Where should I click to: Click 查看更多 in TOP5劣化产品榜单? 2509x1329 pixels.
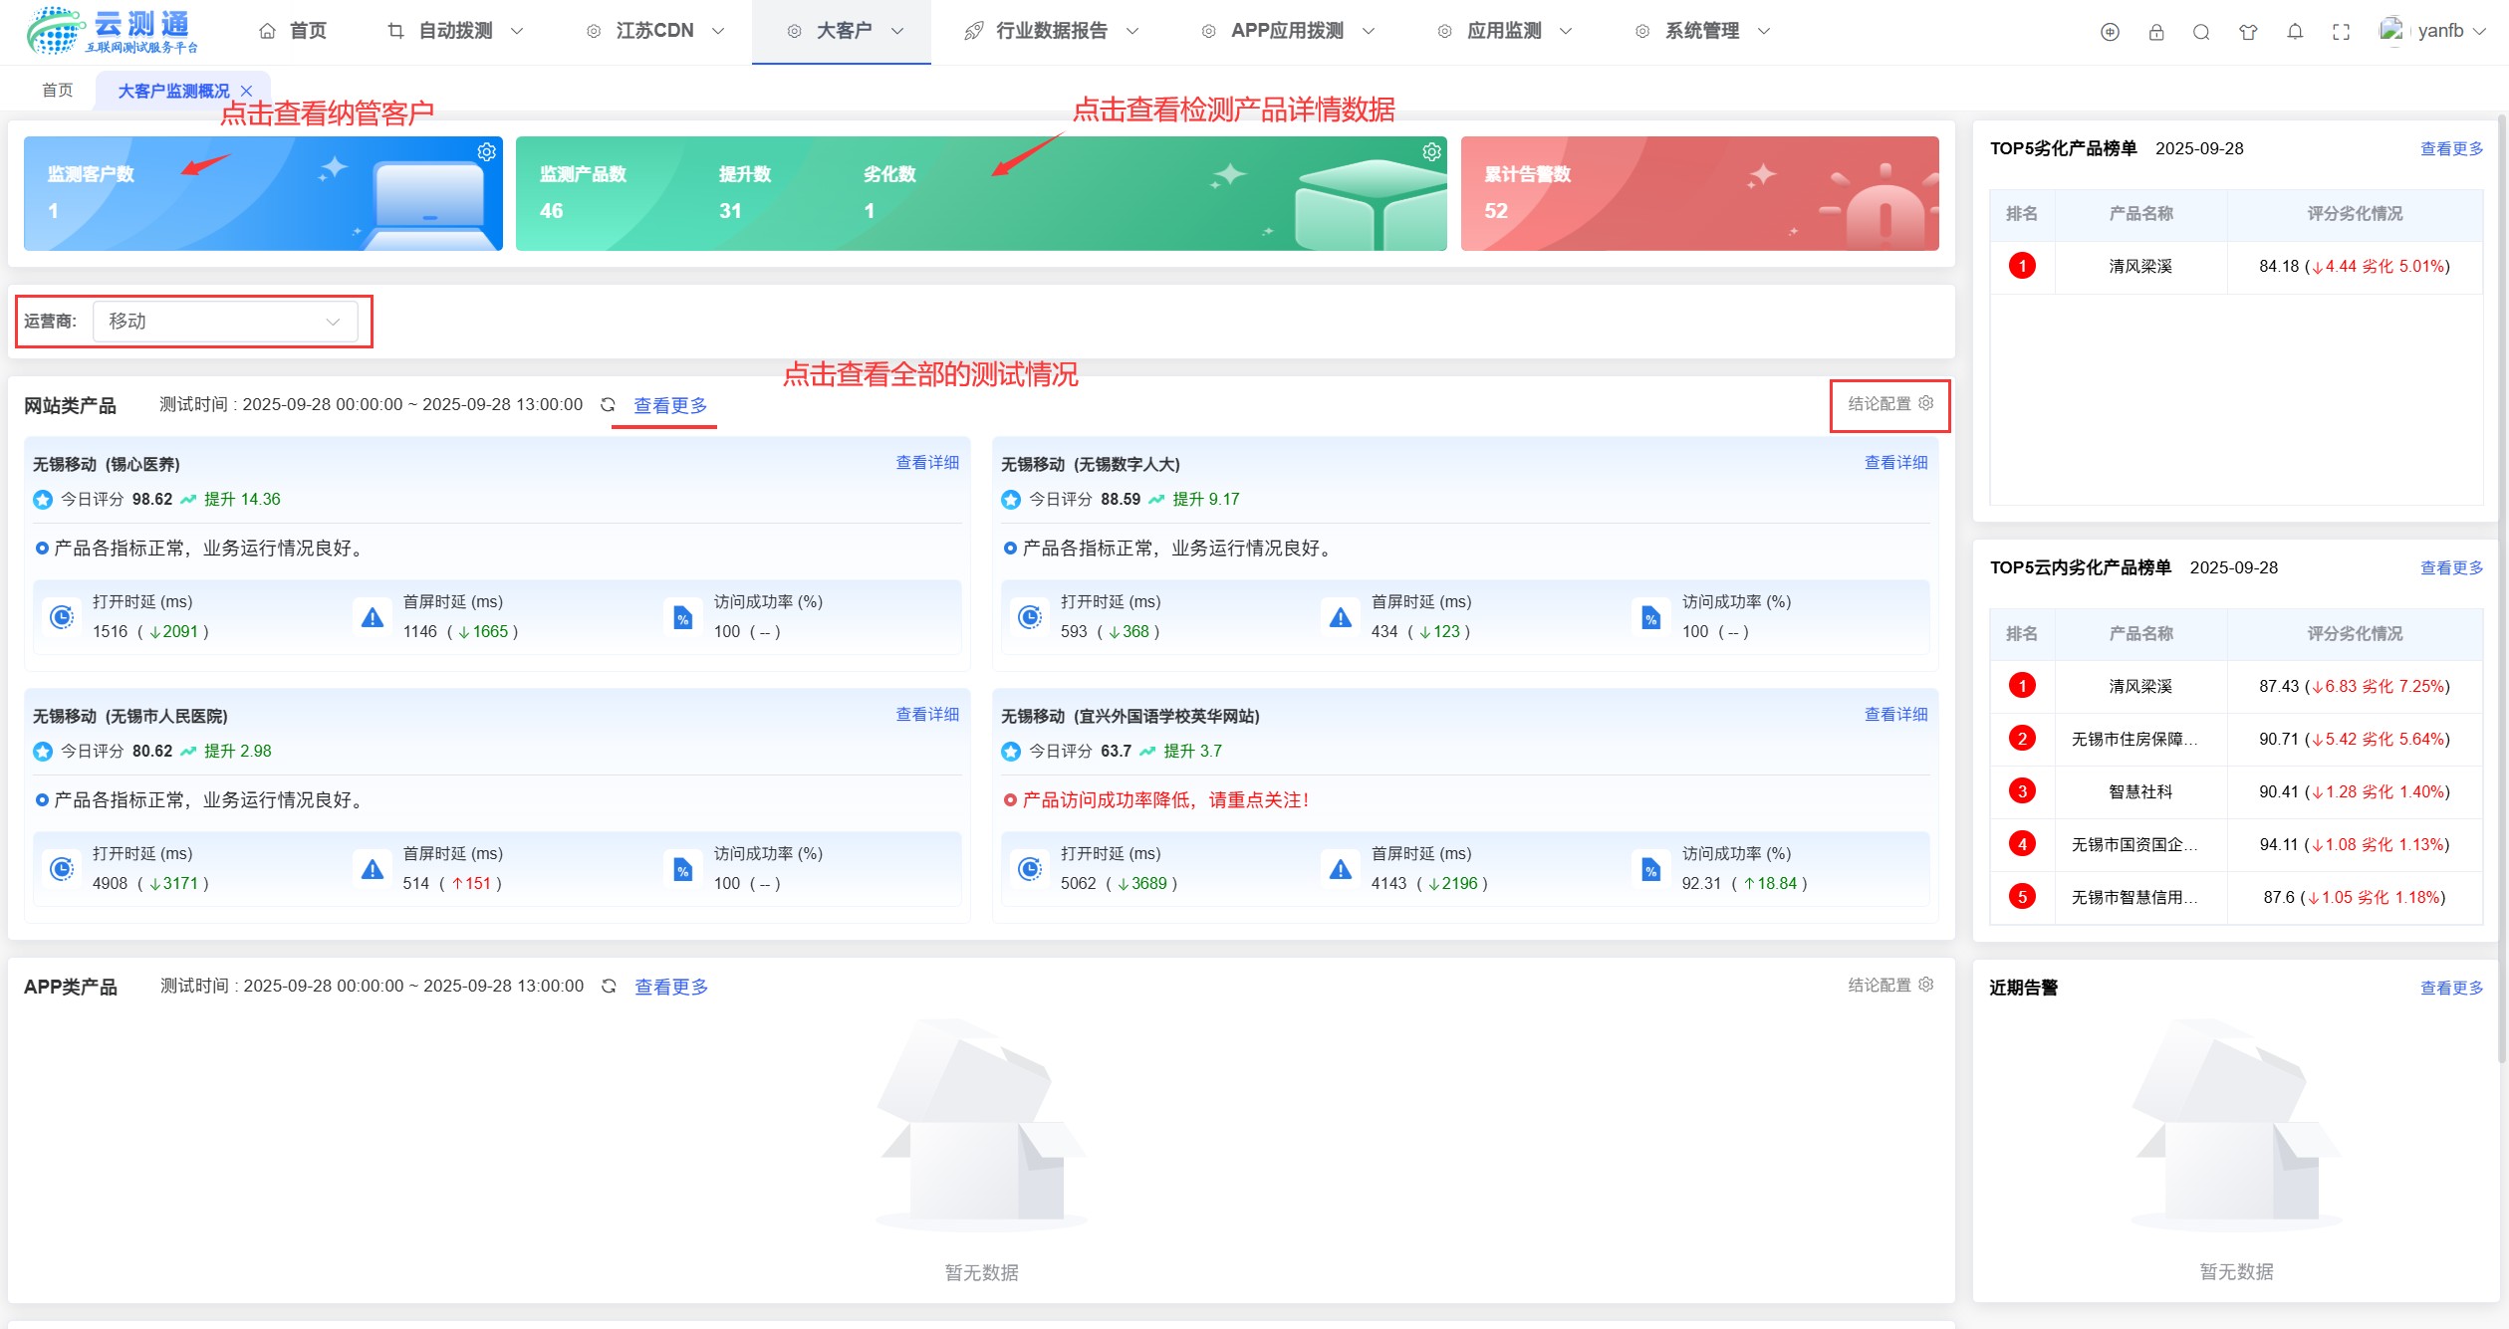(x=2451, y=148)
